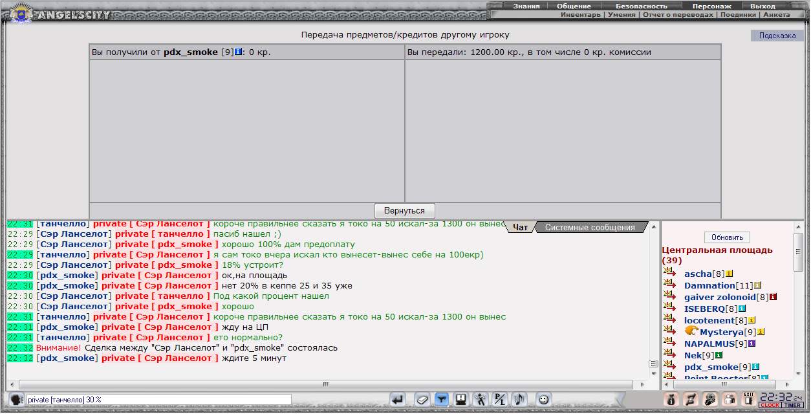The image size is (811, 414).
Task: Click the Обновить button in player list
Action: tap(727, 237)
